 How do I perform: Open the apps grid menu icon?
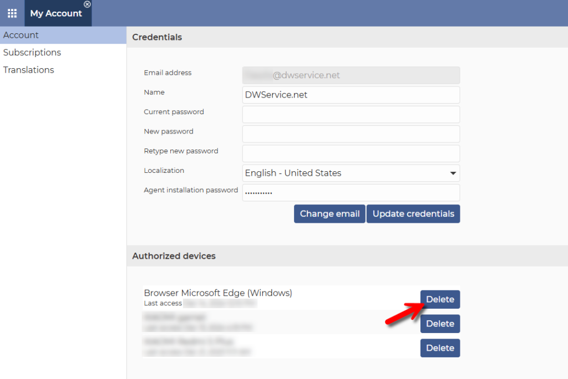[x=12, y=13]
